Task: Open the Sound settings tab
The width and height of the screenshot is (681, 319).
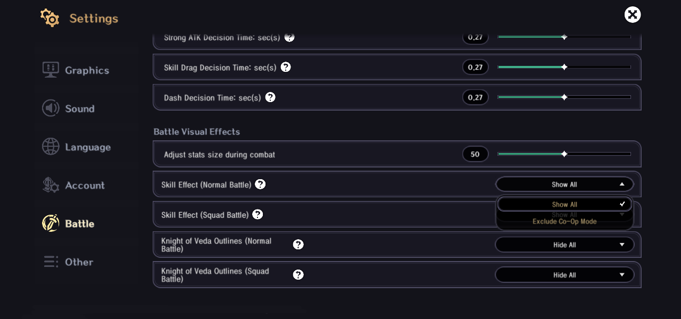Action: (79, 108)
